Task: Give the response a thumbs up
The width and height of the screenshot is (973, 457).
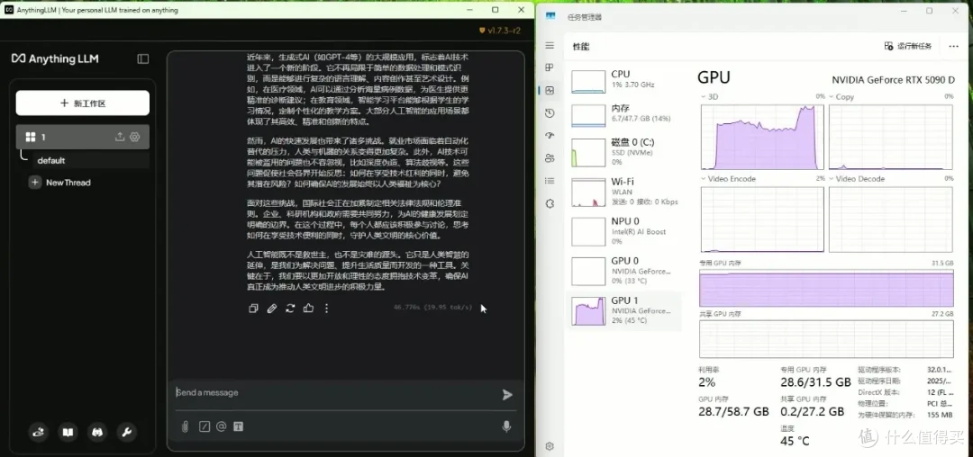Action: point(308,308)
